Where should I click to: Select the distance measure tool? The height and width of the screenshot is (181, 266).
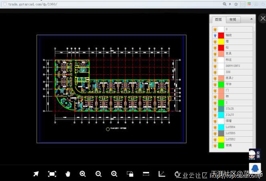[x=146, y=174]
